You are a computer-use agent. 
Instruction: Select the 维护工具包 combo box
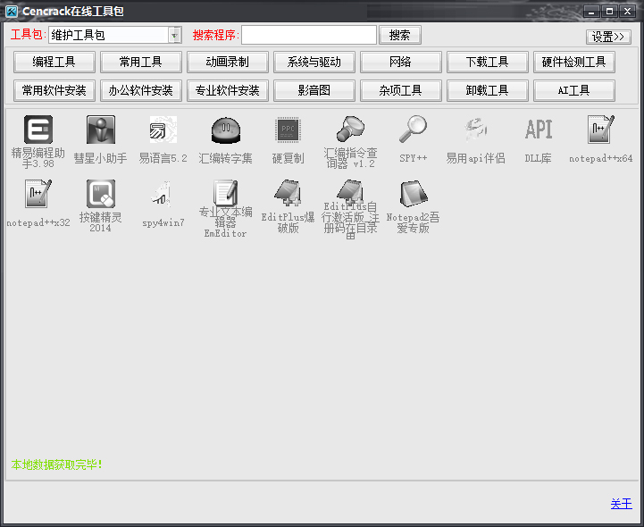point(115,36)
